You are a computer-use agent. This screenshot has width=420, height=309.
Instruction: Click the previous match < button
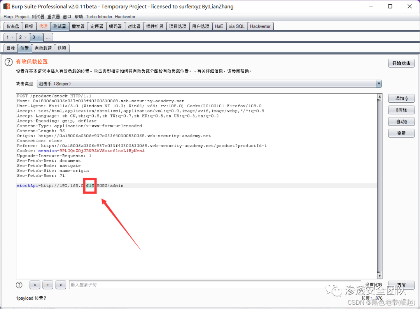[35, 285]
